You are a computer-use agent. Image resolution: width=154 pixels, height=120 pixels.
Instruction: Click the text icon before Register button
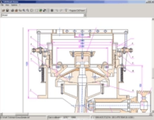tap(66, 10)
